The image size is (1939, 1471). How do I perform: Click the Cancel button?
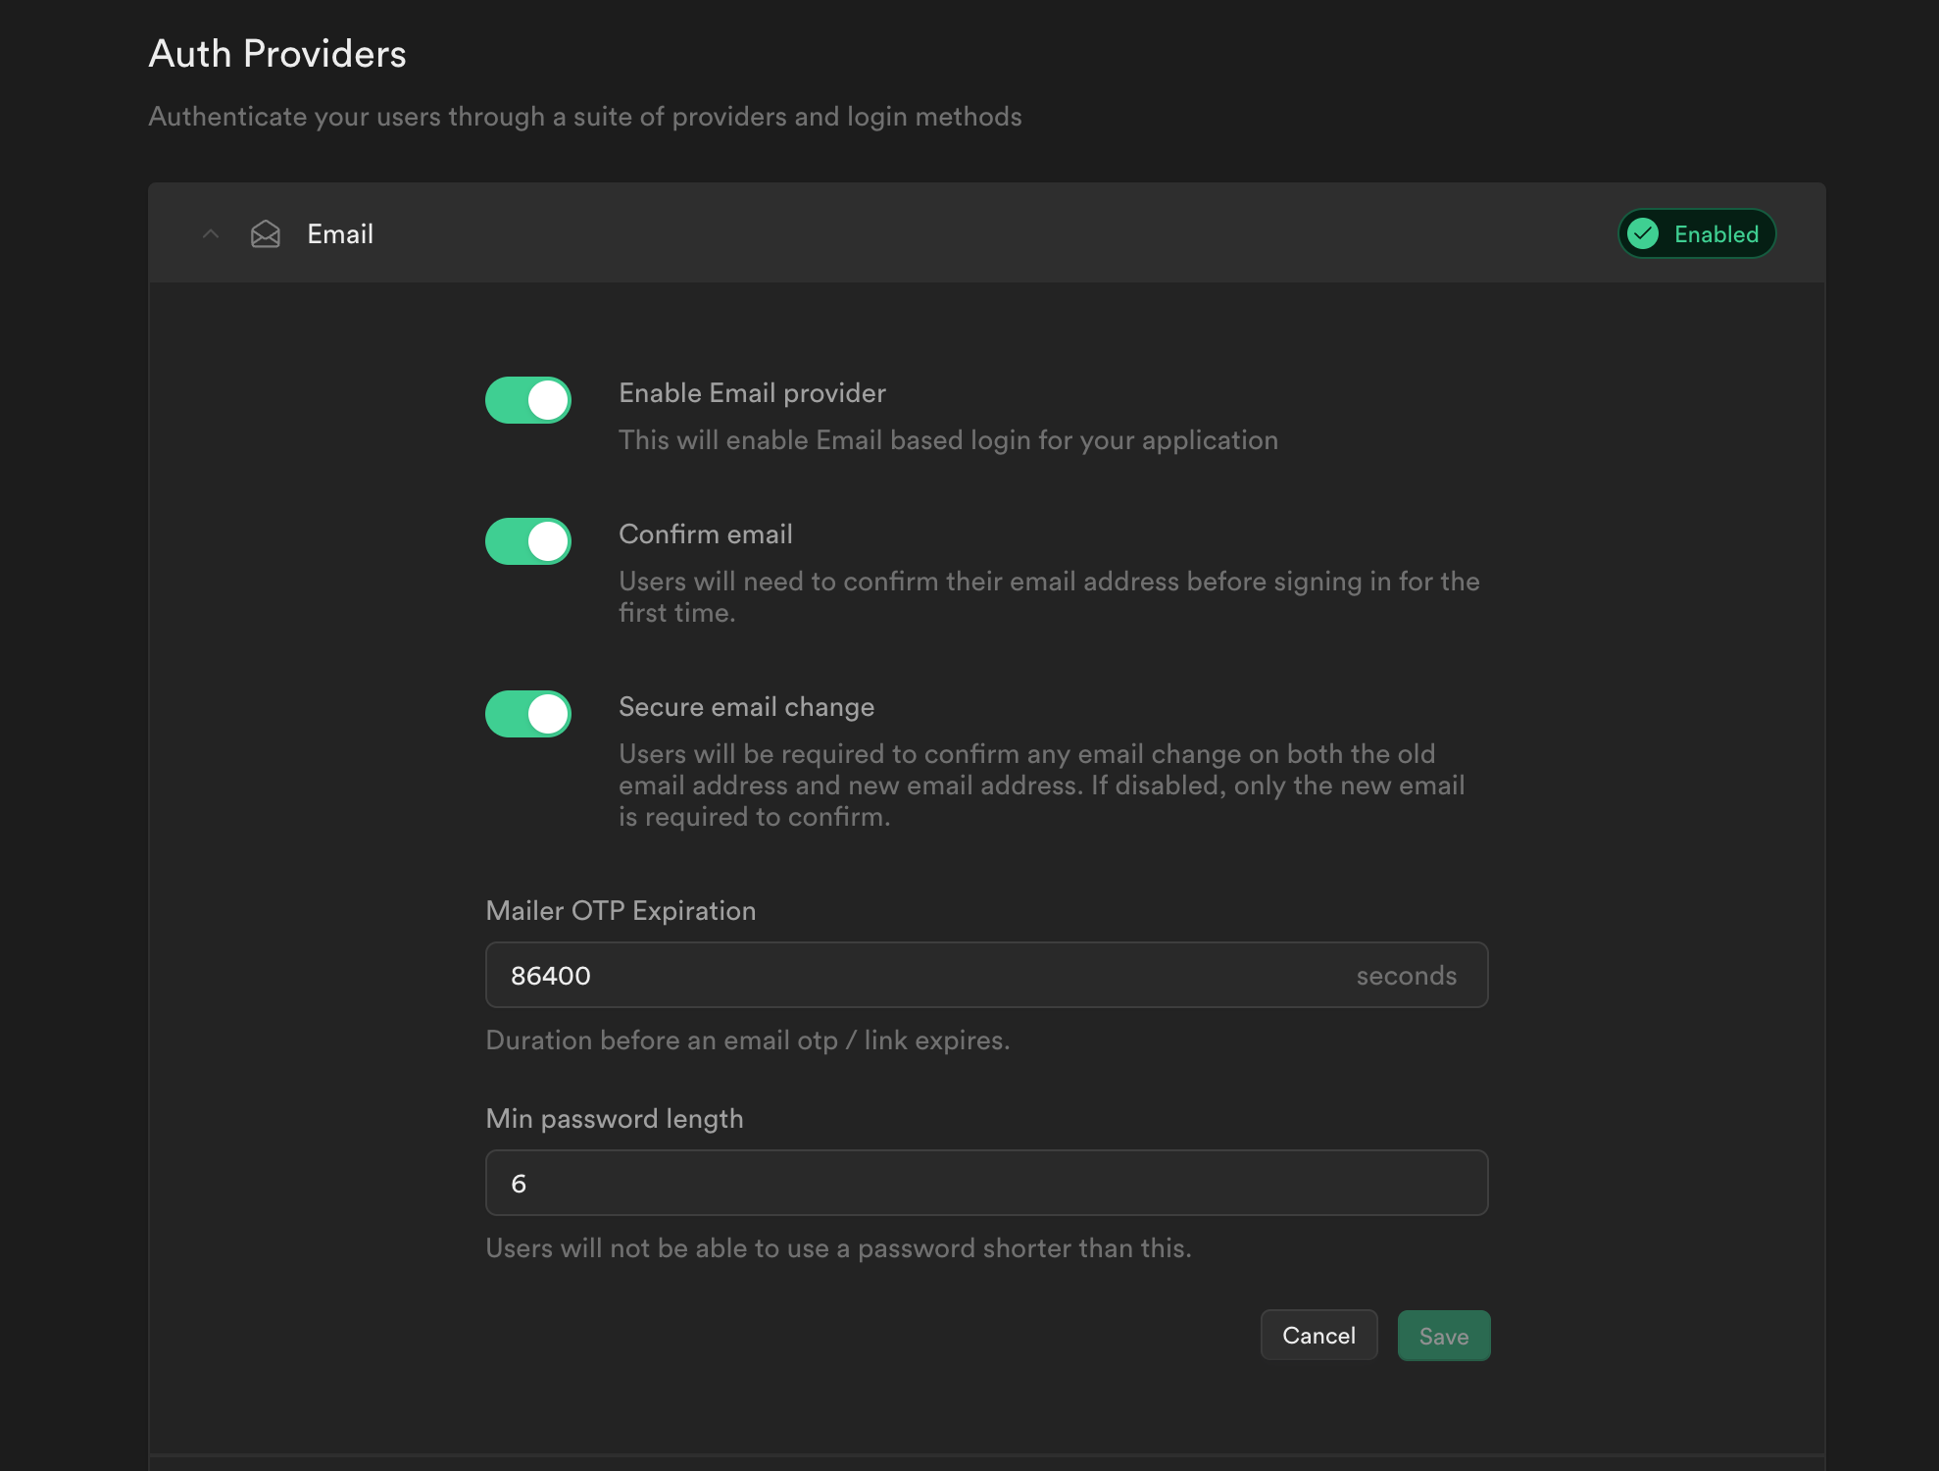tap(1318, 1335)
